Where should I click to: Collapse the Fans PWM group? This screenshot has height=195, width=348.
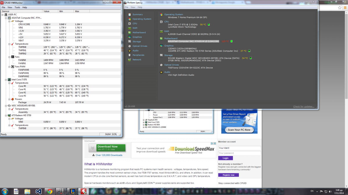pos(9,66)
